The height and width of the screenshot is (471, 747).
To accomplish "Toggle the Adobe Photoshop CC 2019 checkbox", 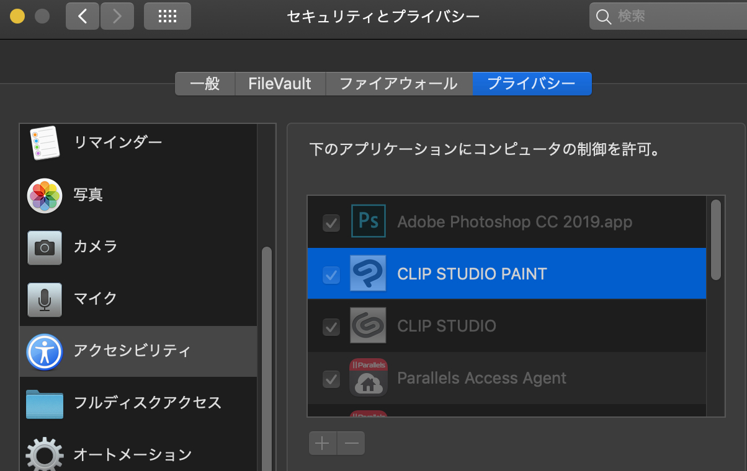I will click(x=331, y=222).
